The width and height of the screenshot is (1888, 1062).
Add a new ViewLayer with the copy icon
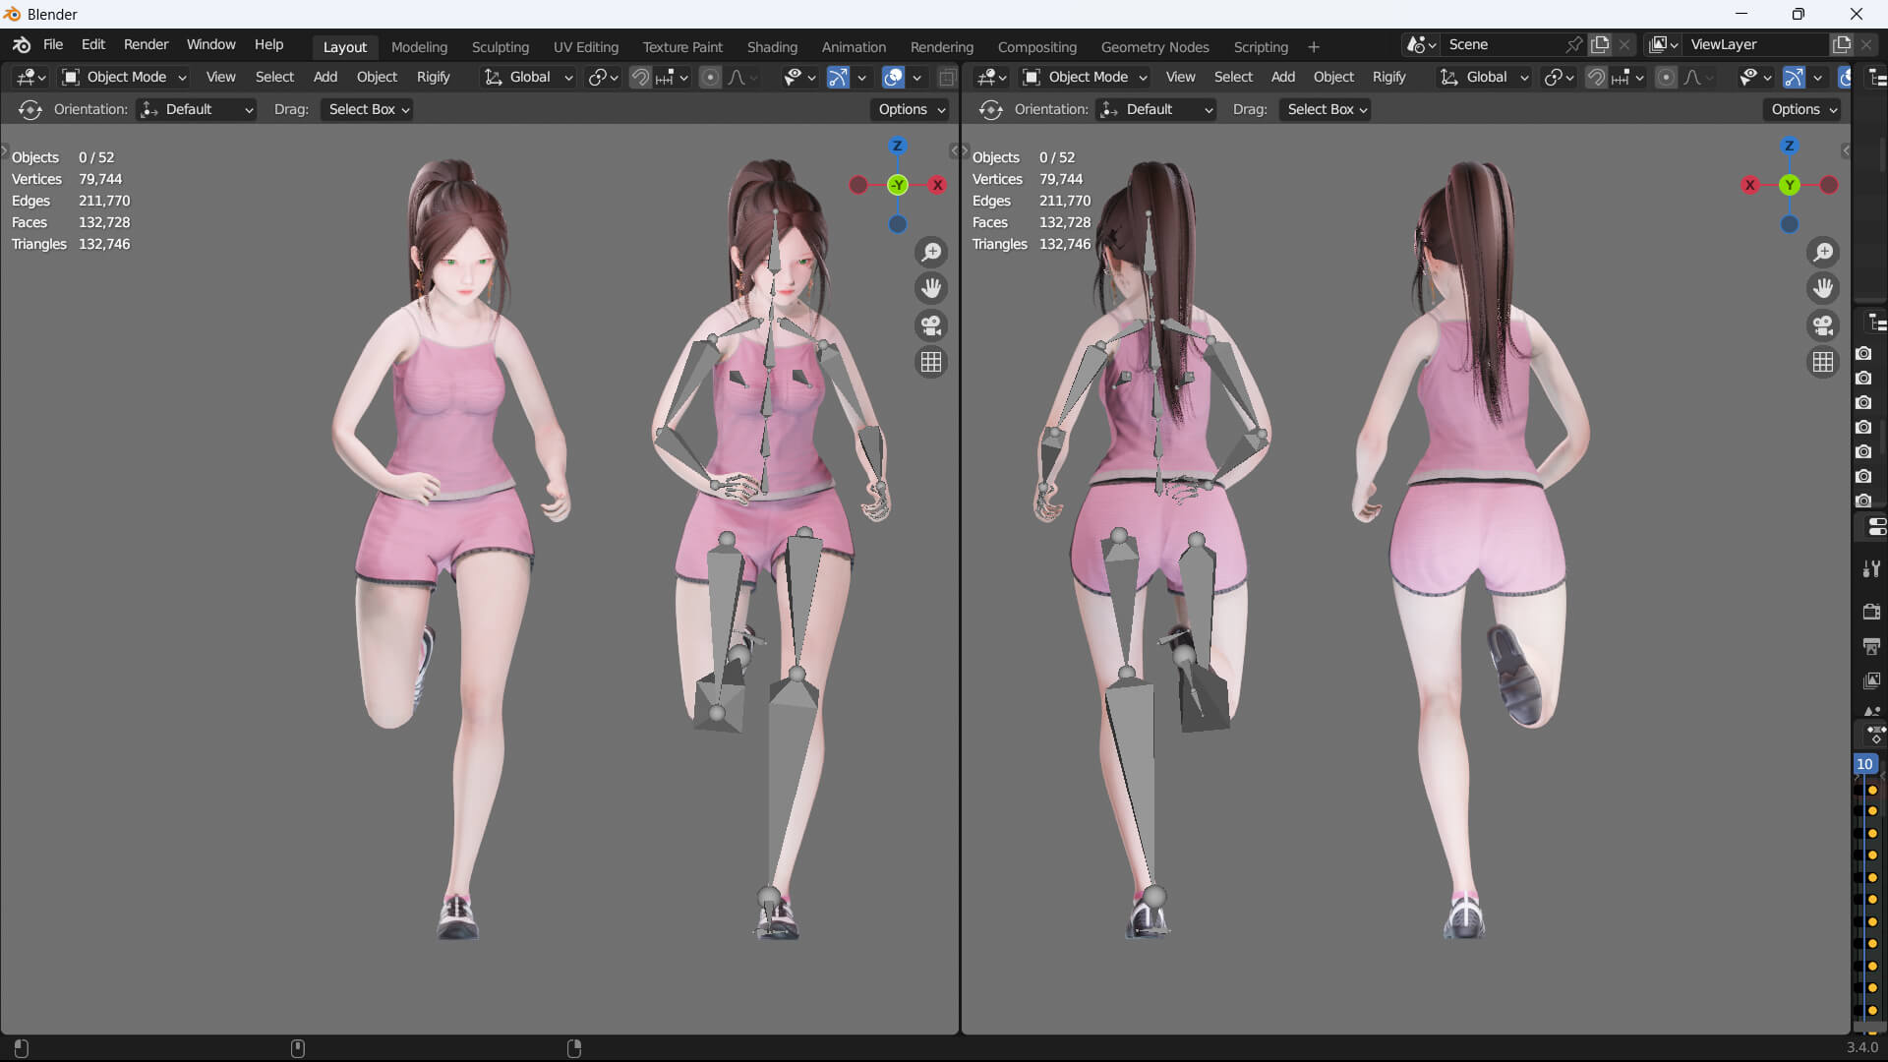[1841, 44]
